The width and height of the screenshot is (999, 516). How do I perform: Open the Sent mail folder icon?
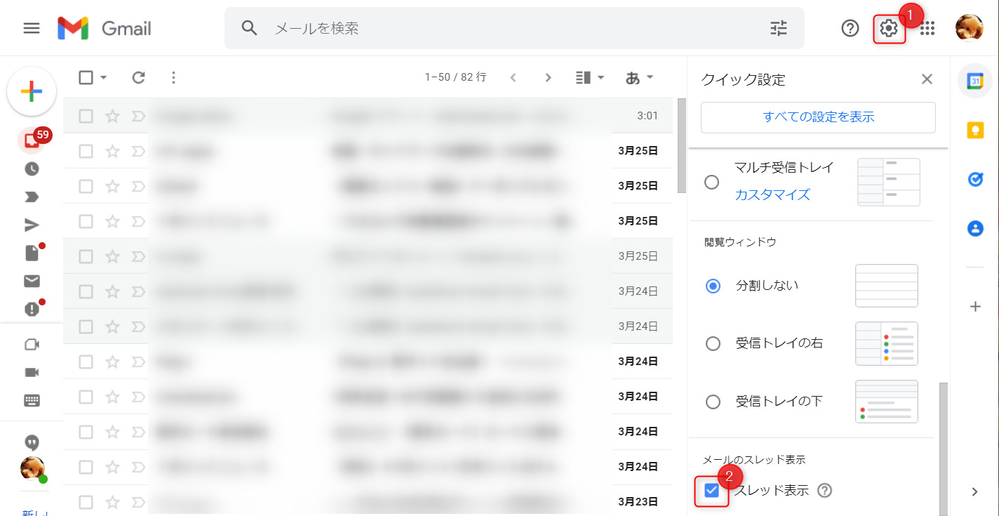(x=32, y=225)
